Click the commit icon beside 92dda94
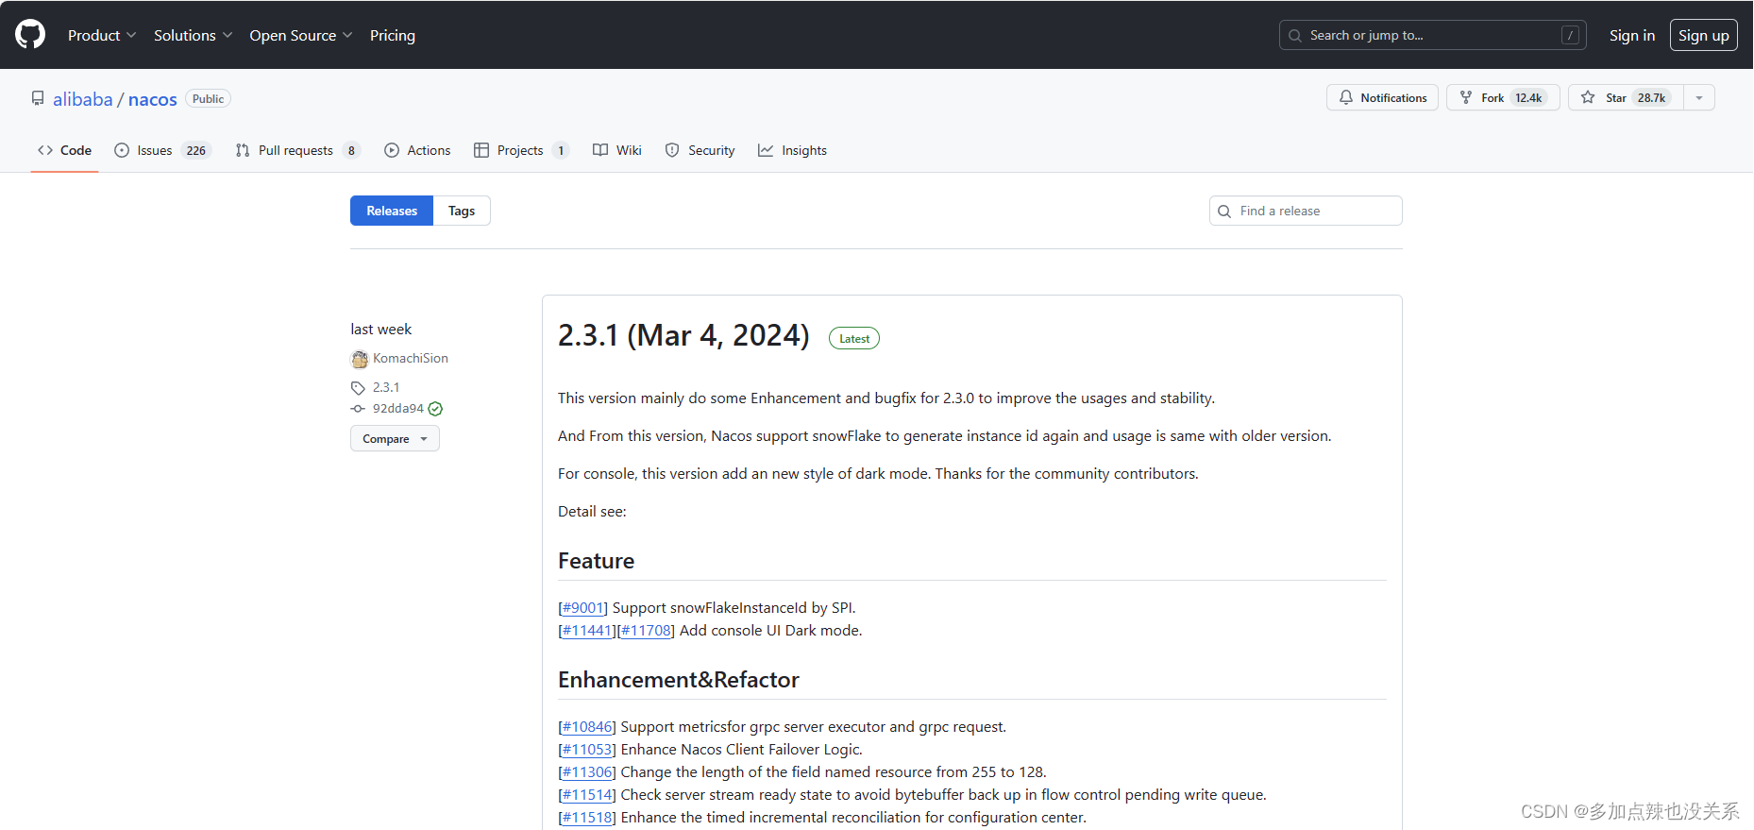This screenshot has width=1754, height=830. point(358,409)
